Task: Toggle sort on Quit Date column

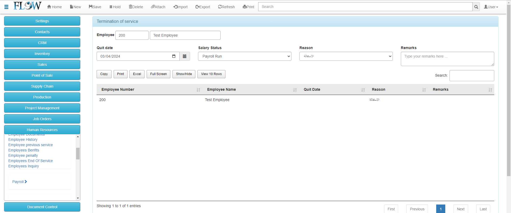Action: [x=363, y=90]
